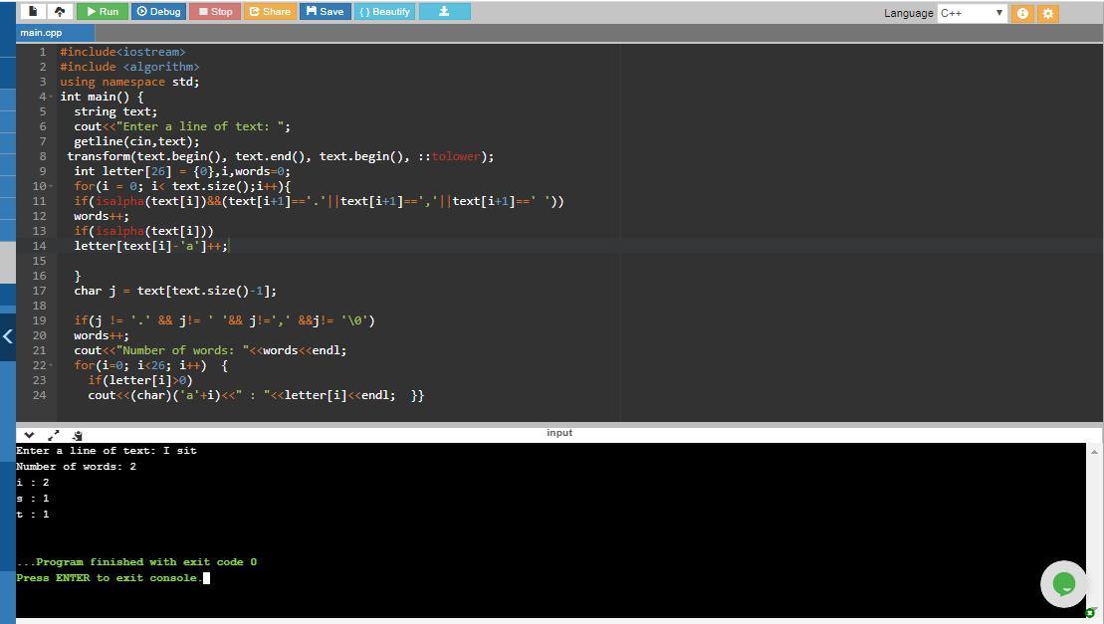Beautify the source code

[x=384, y=12]
